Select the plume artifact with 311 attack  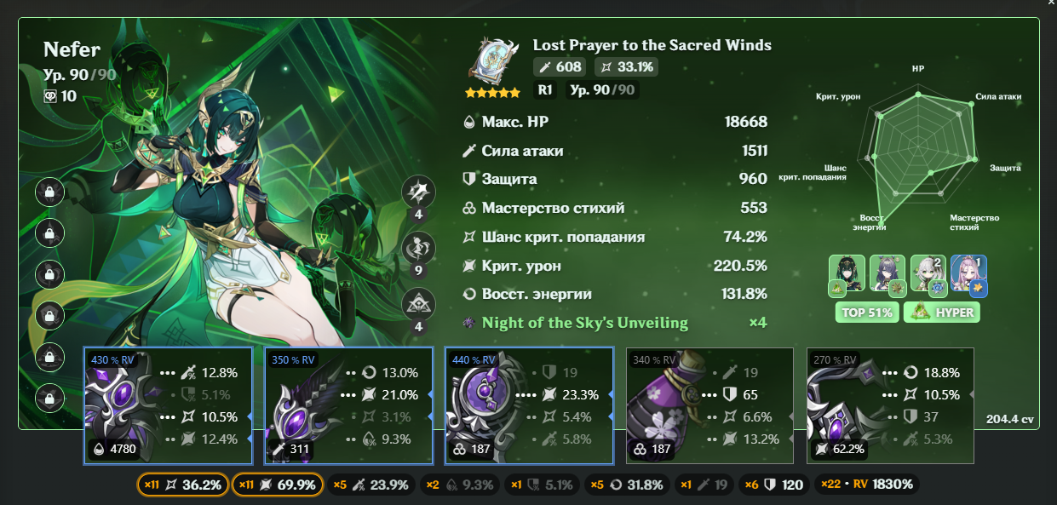click(348, 405)
